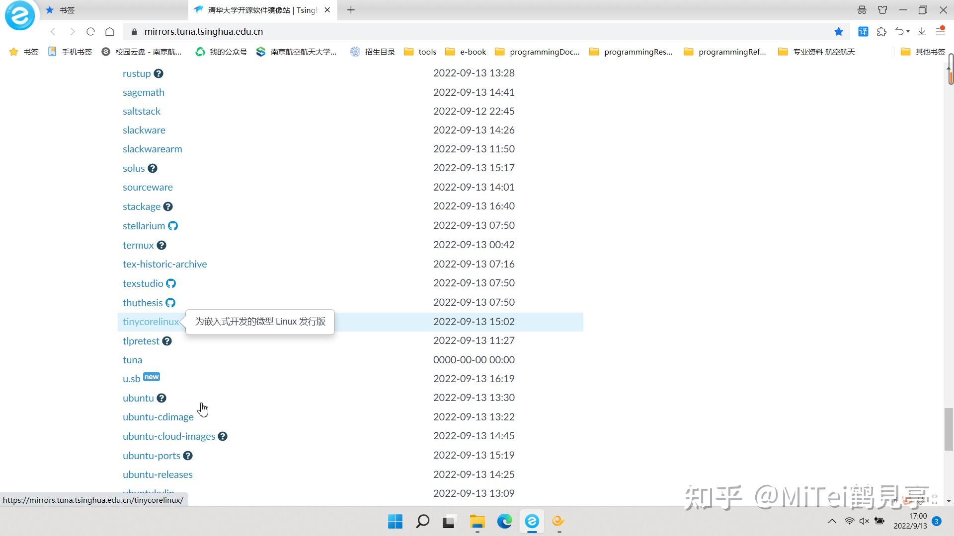Launch Microsoft Edge from taskbar

coord(505,521)
